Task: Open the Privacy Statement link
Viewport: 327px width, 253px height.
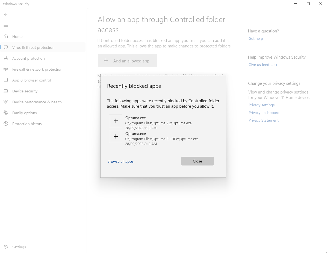Action: (263, 120)
